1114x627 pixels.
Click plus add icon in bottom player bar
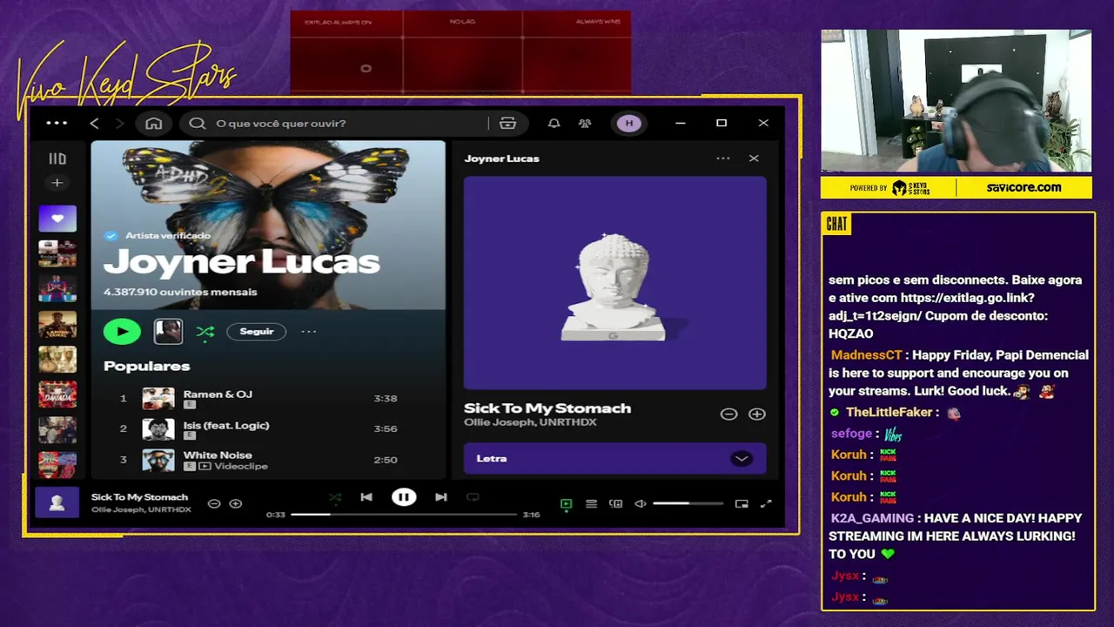(235, 503)
